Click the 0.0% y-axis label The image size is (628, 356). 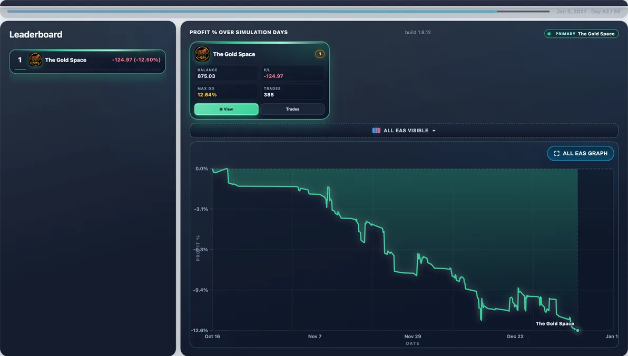pyautogui.click(x=202, y=169)
